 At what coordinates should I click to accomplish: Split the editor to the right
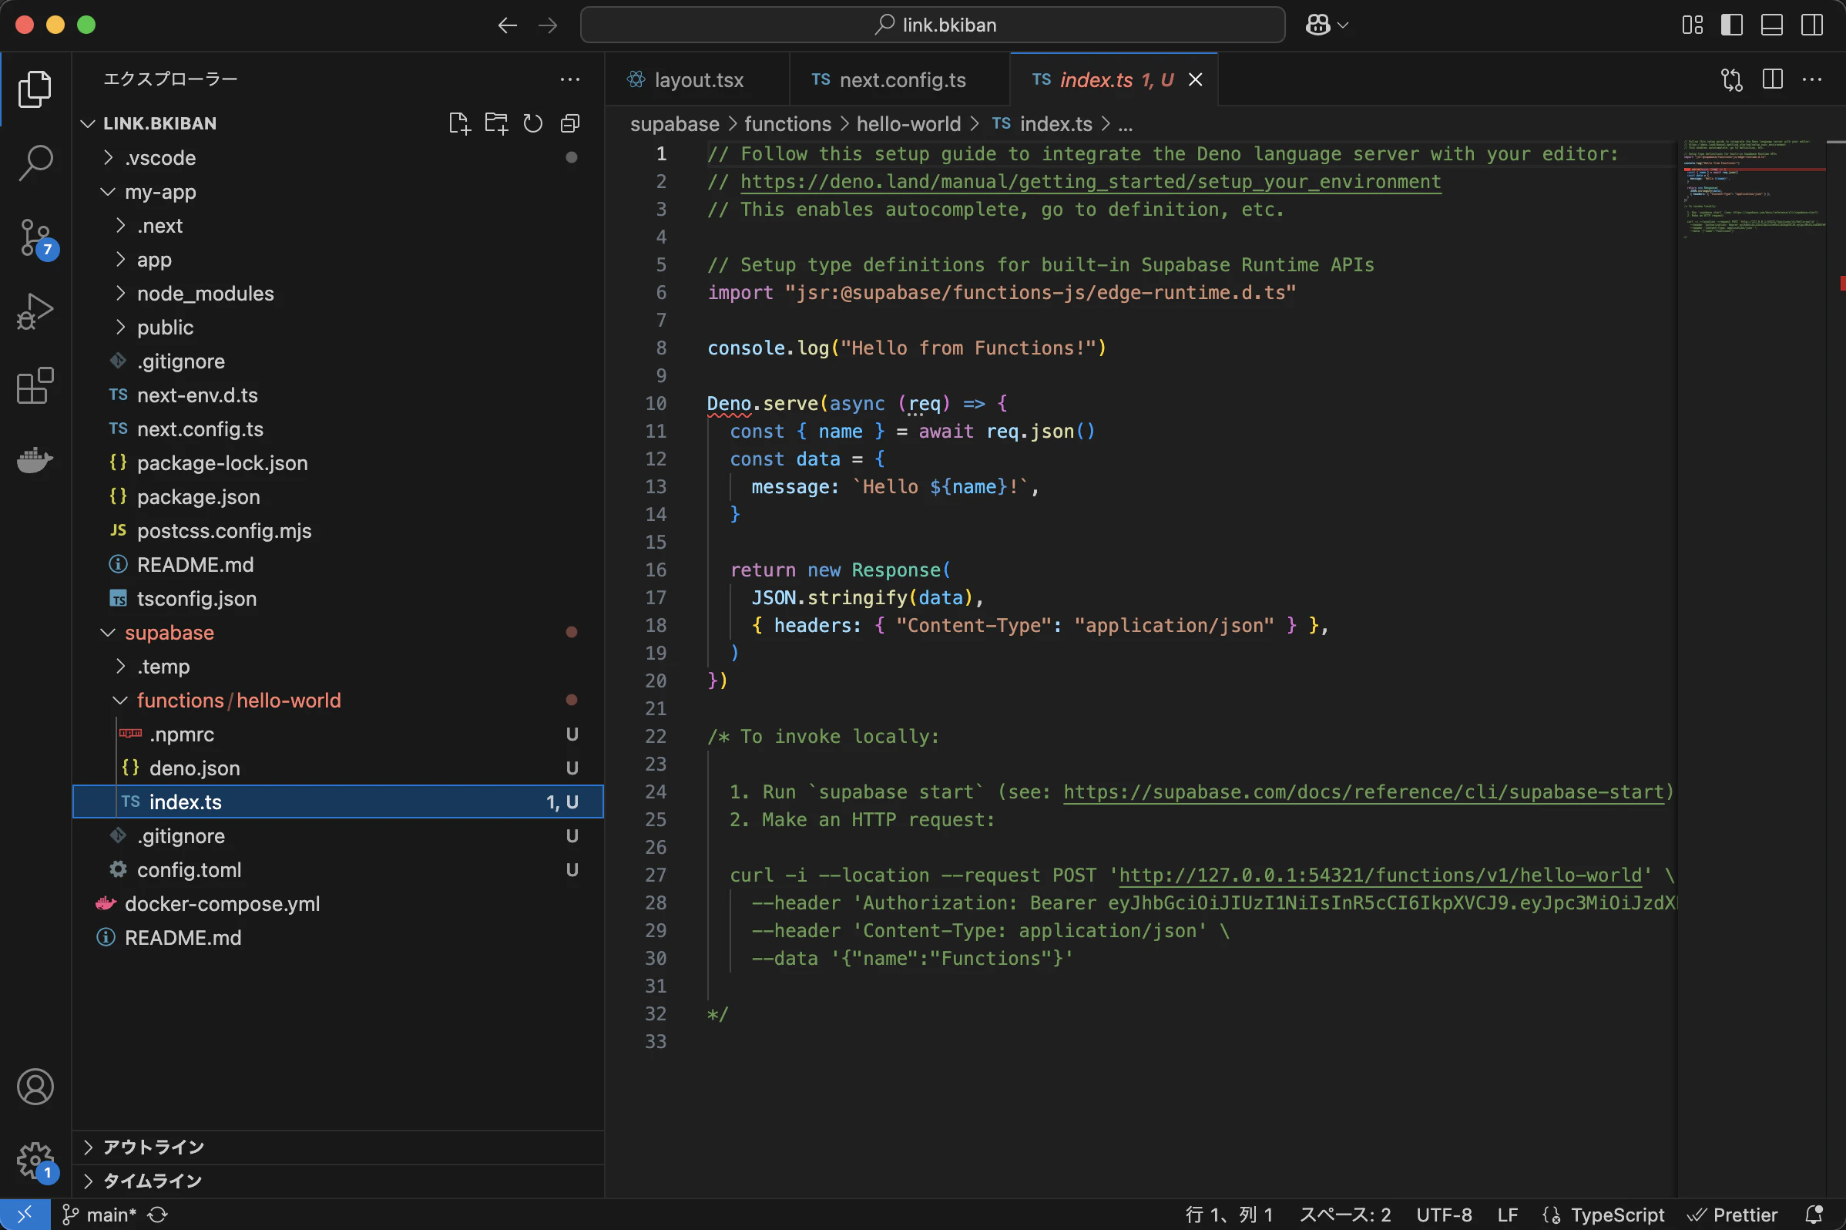click(1772, 79)
